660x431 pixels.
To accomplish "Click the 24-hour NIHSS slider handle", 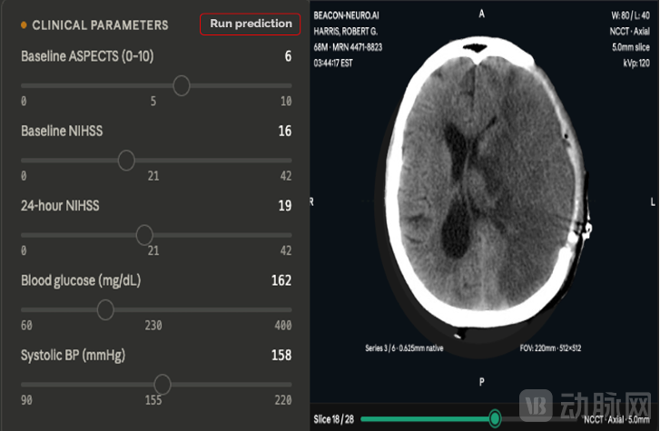I will [x=144, y=235].
